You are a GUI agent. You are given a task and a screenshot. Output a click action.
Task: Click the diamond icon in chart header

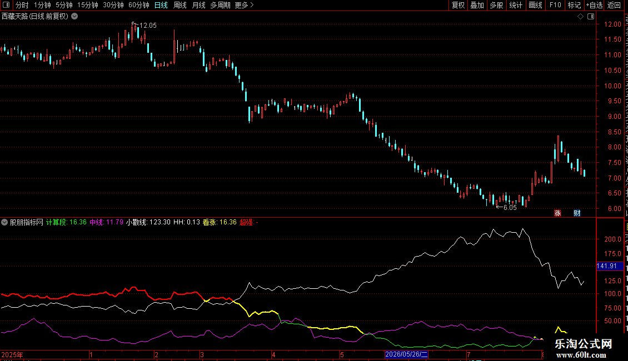[x=580, y=17]
